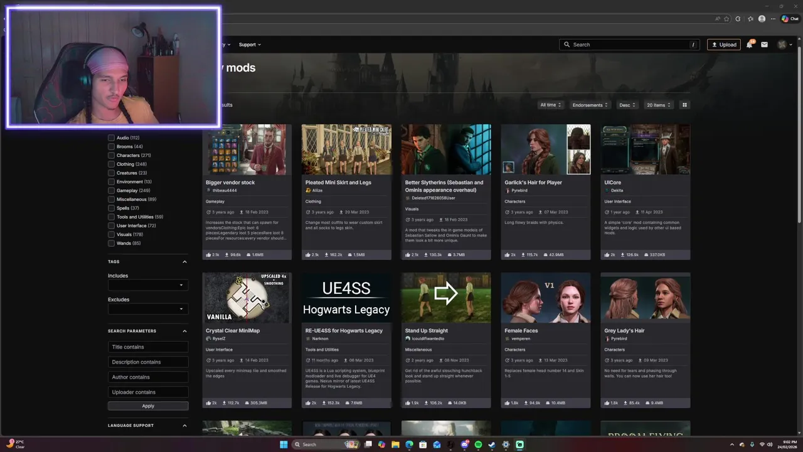Open author thibeau4444 profile link
Image resolution: width=803 pixels, height=452 pixels.
point(225,190)
